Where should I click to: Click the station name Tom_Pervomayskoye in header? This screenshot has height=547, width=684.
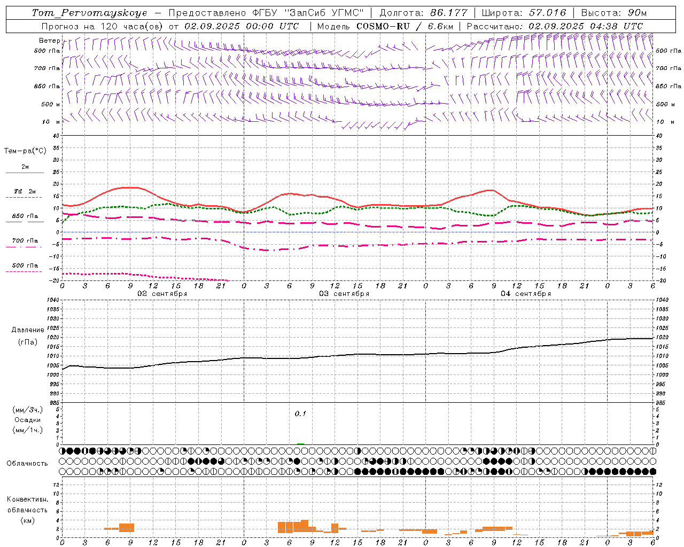[x=89, y=13]
